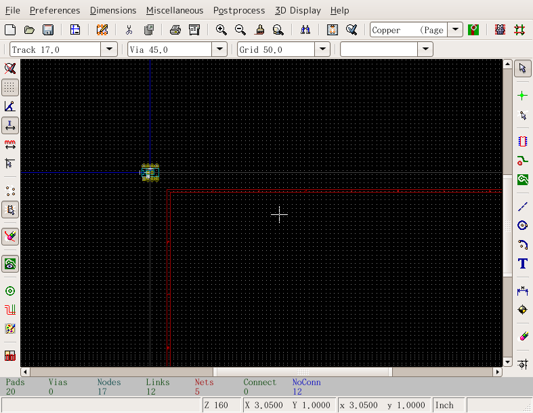
Task: Toggle units between inches and millimeters
Action: pos(10,125)
